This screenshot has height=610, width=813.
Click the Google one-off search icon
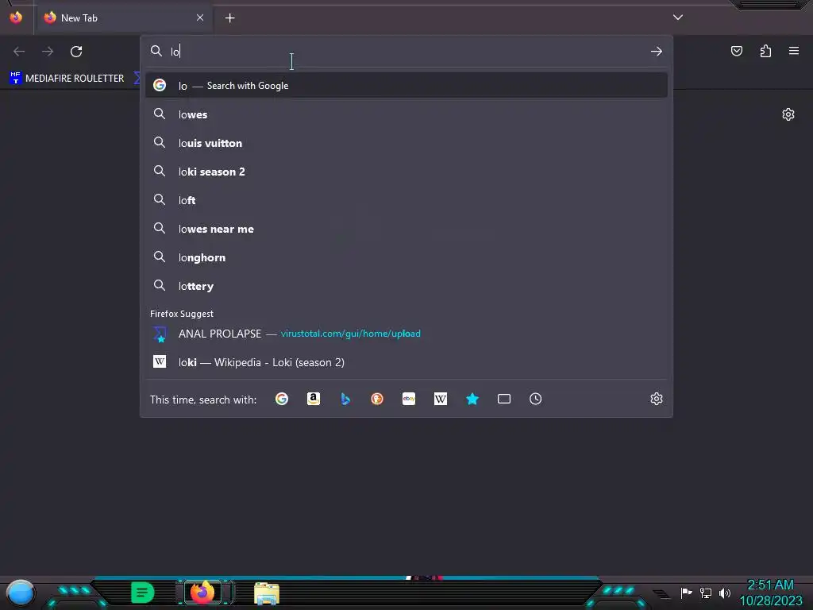(282, 399)
